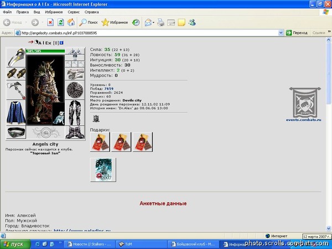Click the leg armor equipment slot
The image size is (332, 249).
(x=75, y=113)
